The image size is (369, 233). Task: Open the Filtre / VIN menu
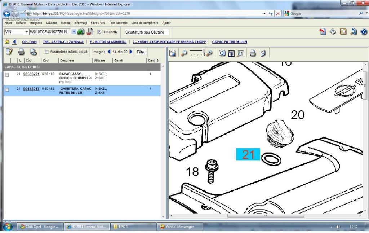coord(98,23)
